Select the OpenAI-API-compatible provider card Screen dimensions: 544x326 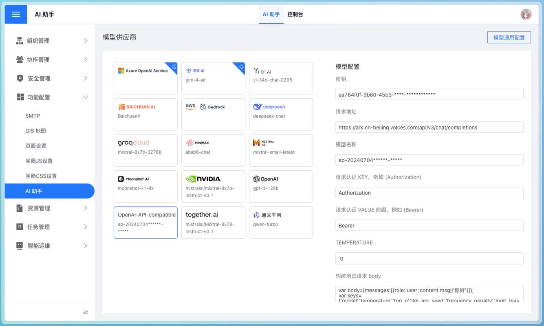click(145, 222)
